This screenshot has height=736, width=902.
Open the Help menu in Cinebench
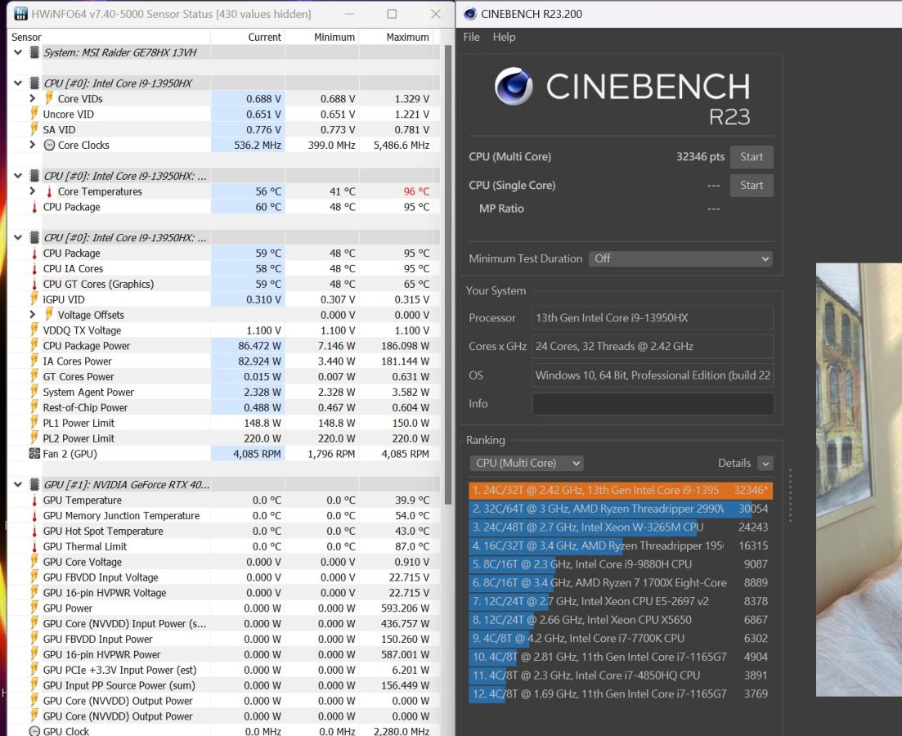[x=504, y=37]
